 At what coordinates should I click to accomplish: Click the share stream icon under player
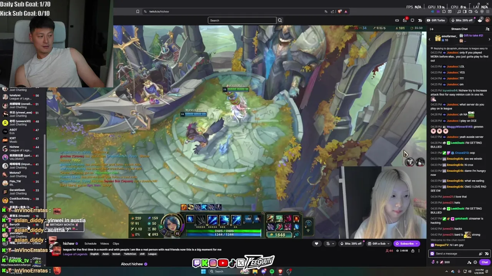(413, 251)
